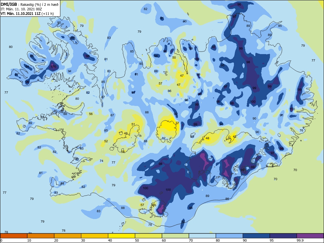Pick the light orange 20–30 legend swatch
Screen dimensions: 324x243
click(68, 236)
